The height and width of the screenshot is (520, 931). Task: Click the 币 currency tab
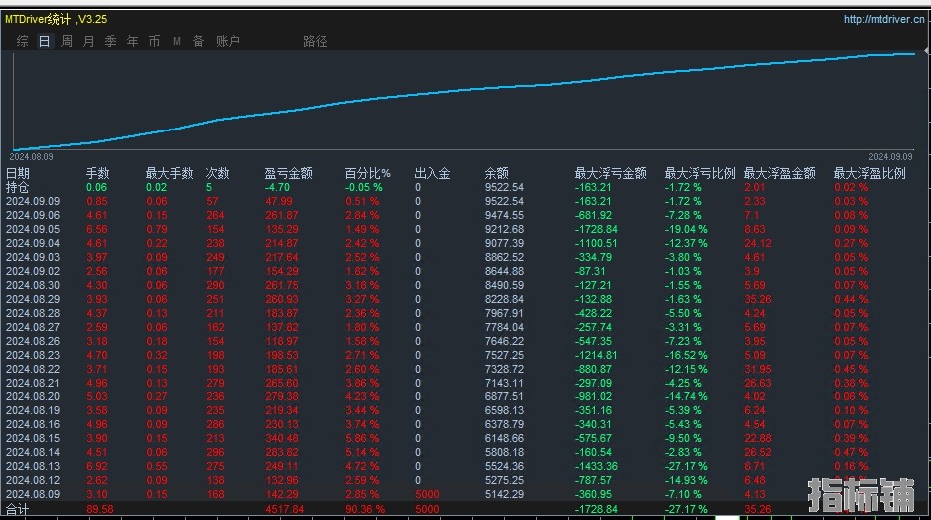(x=154, y=41)
